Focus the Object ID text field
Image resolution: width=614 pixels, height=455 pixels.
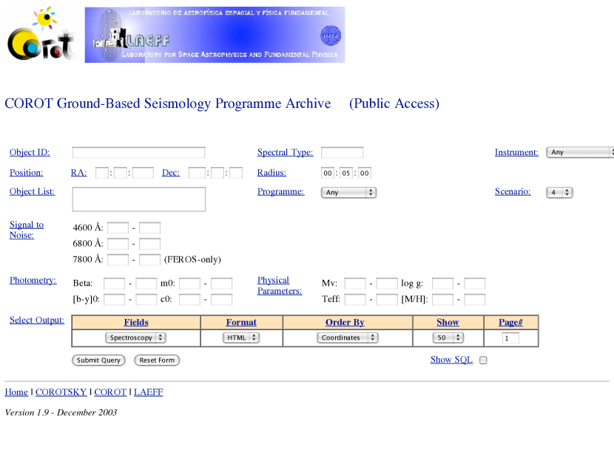tap(138, 152)
